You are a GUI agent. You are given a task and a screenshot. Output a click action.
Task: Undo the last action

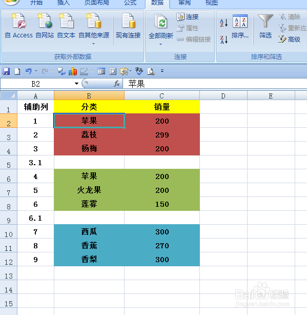click(x=29, y=71)
